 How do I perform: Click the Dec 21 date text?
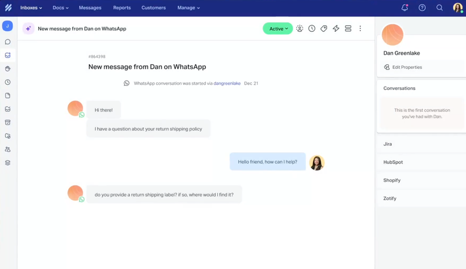pyautogui.click(x=251, y=83)
